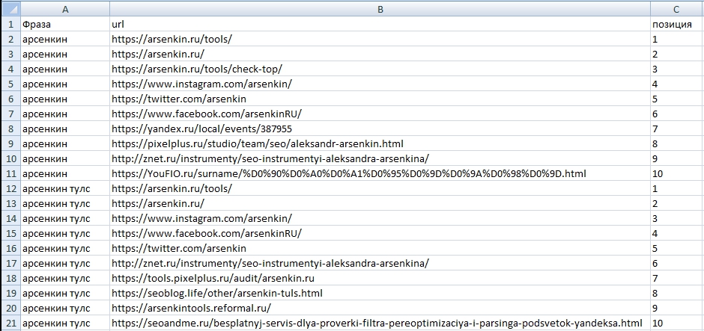Select the seoblog.life arsenkin-tuls URL cell
This screenshot has width=704, height=331.
pos(379,293)
